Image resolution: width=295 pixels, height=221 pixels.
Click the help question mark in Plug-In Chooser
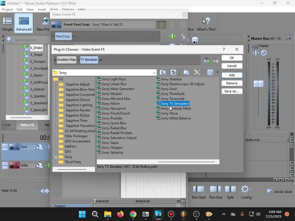tap(224, 49)
